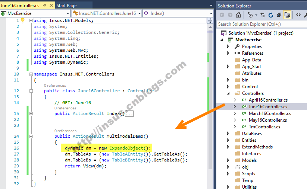Expand the bin folder

tap(228, 80)
